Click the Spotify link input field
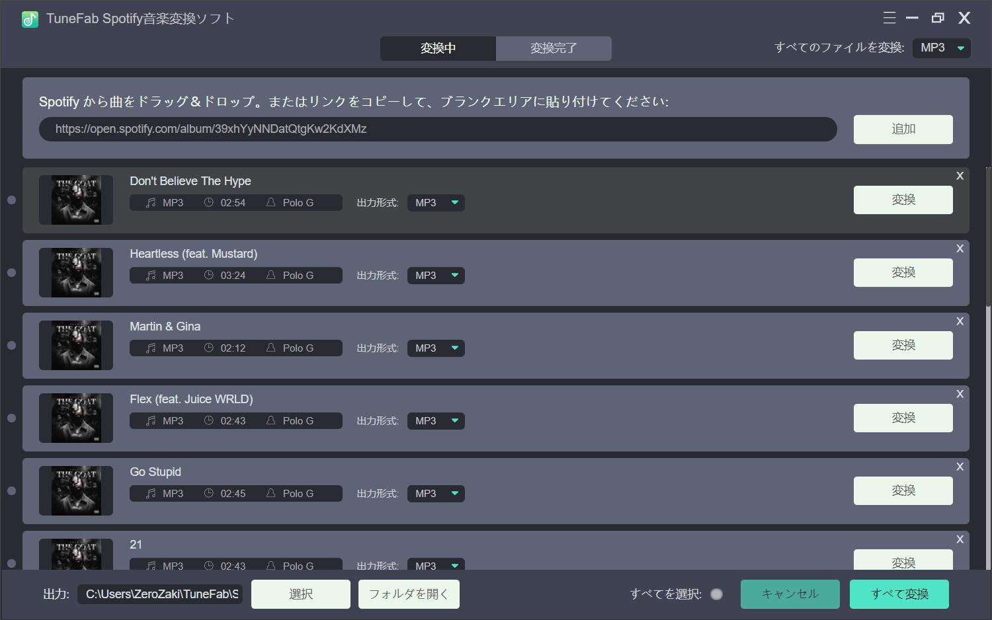Viewport: 992px width, 620px height. 438,129
